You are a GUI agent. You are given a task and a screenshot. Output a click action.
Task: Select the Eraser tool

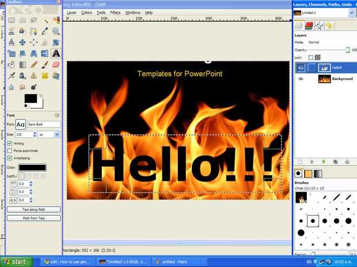click(56, 65)
